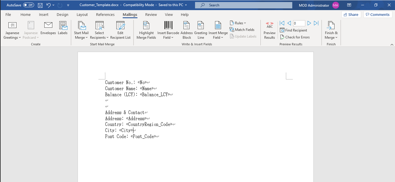395x182 pixels.
Task: Toggle the Save icon on Quick Access
Action: (40, 5)
